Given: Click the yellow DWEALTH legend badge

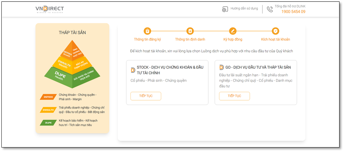Looking at the screenshot, I should (48, 110).
